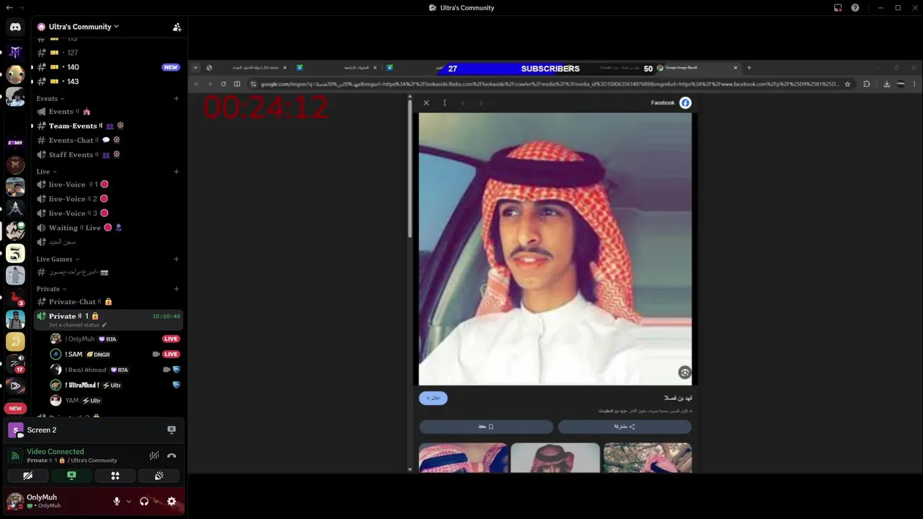Select the yellow googly-eyed server icon
The width and height of the screenshot is (923, 519).
pyautogui.click(x=15, y=74)
